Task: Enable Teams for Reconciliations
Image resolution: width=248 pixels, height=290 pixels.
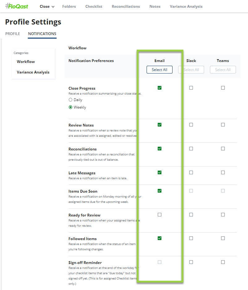Action: tap(223, 149)
